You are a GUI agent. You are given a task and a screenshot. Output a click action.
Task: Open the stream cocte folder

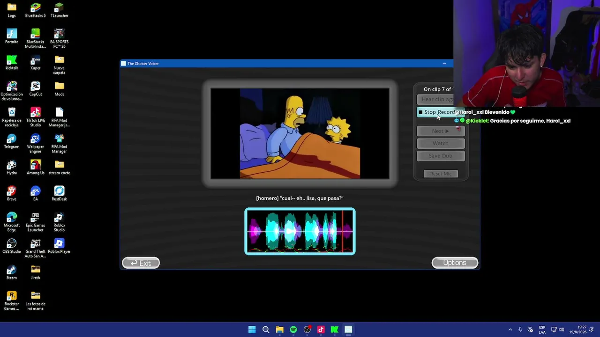point(59,168)
